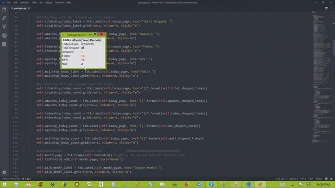Minimize the Package Reports window

90,34
